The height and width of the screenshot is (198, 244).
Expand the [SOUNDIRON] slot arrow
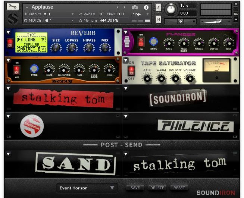(x=126, y=88)
